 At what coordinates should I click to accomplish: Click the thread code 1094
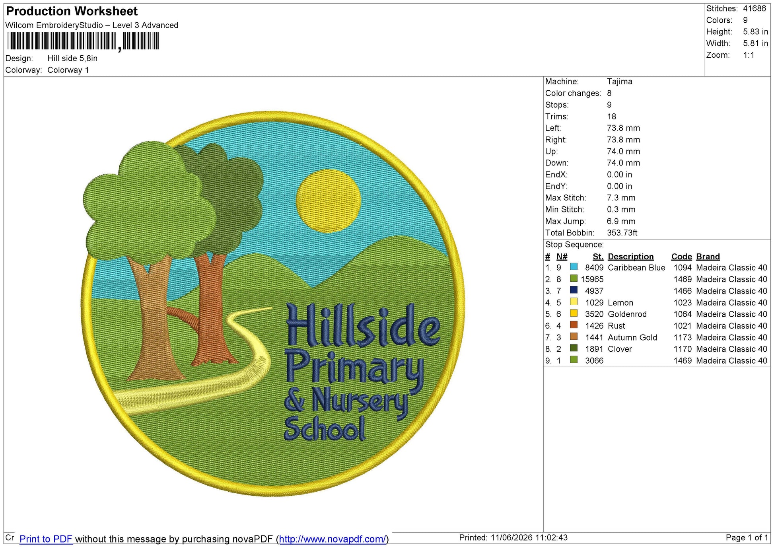coord(683,268)
